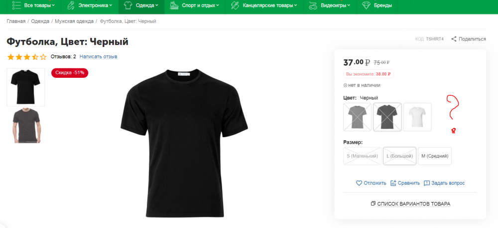The height and width of the screenshot is (228, 498).
Task: Open СПИСОК ВАРИАНТОВ ТОВАРА
Action: (x=410, y=204)
